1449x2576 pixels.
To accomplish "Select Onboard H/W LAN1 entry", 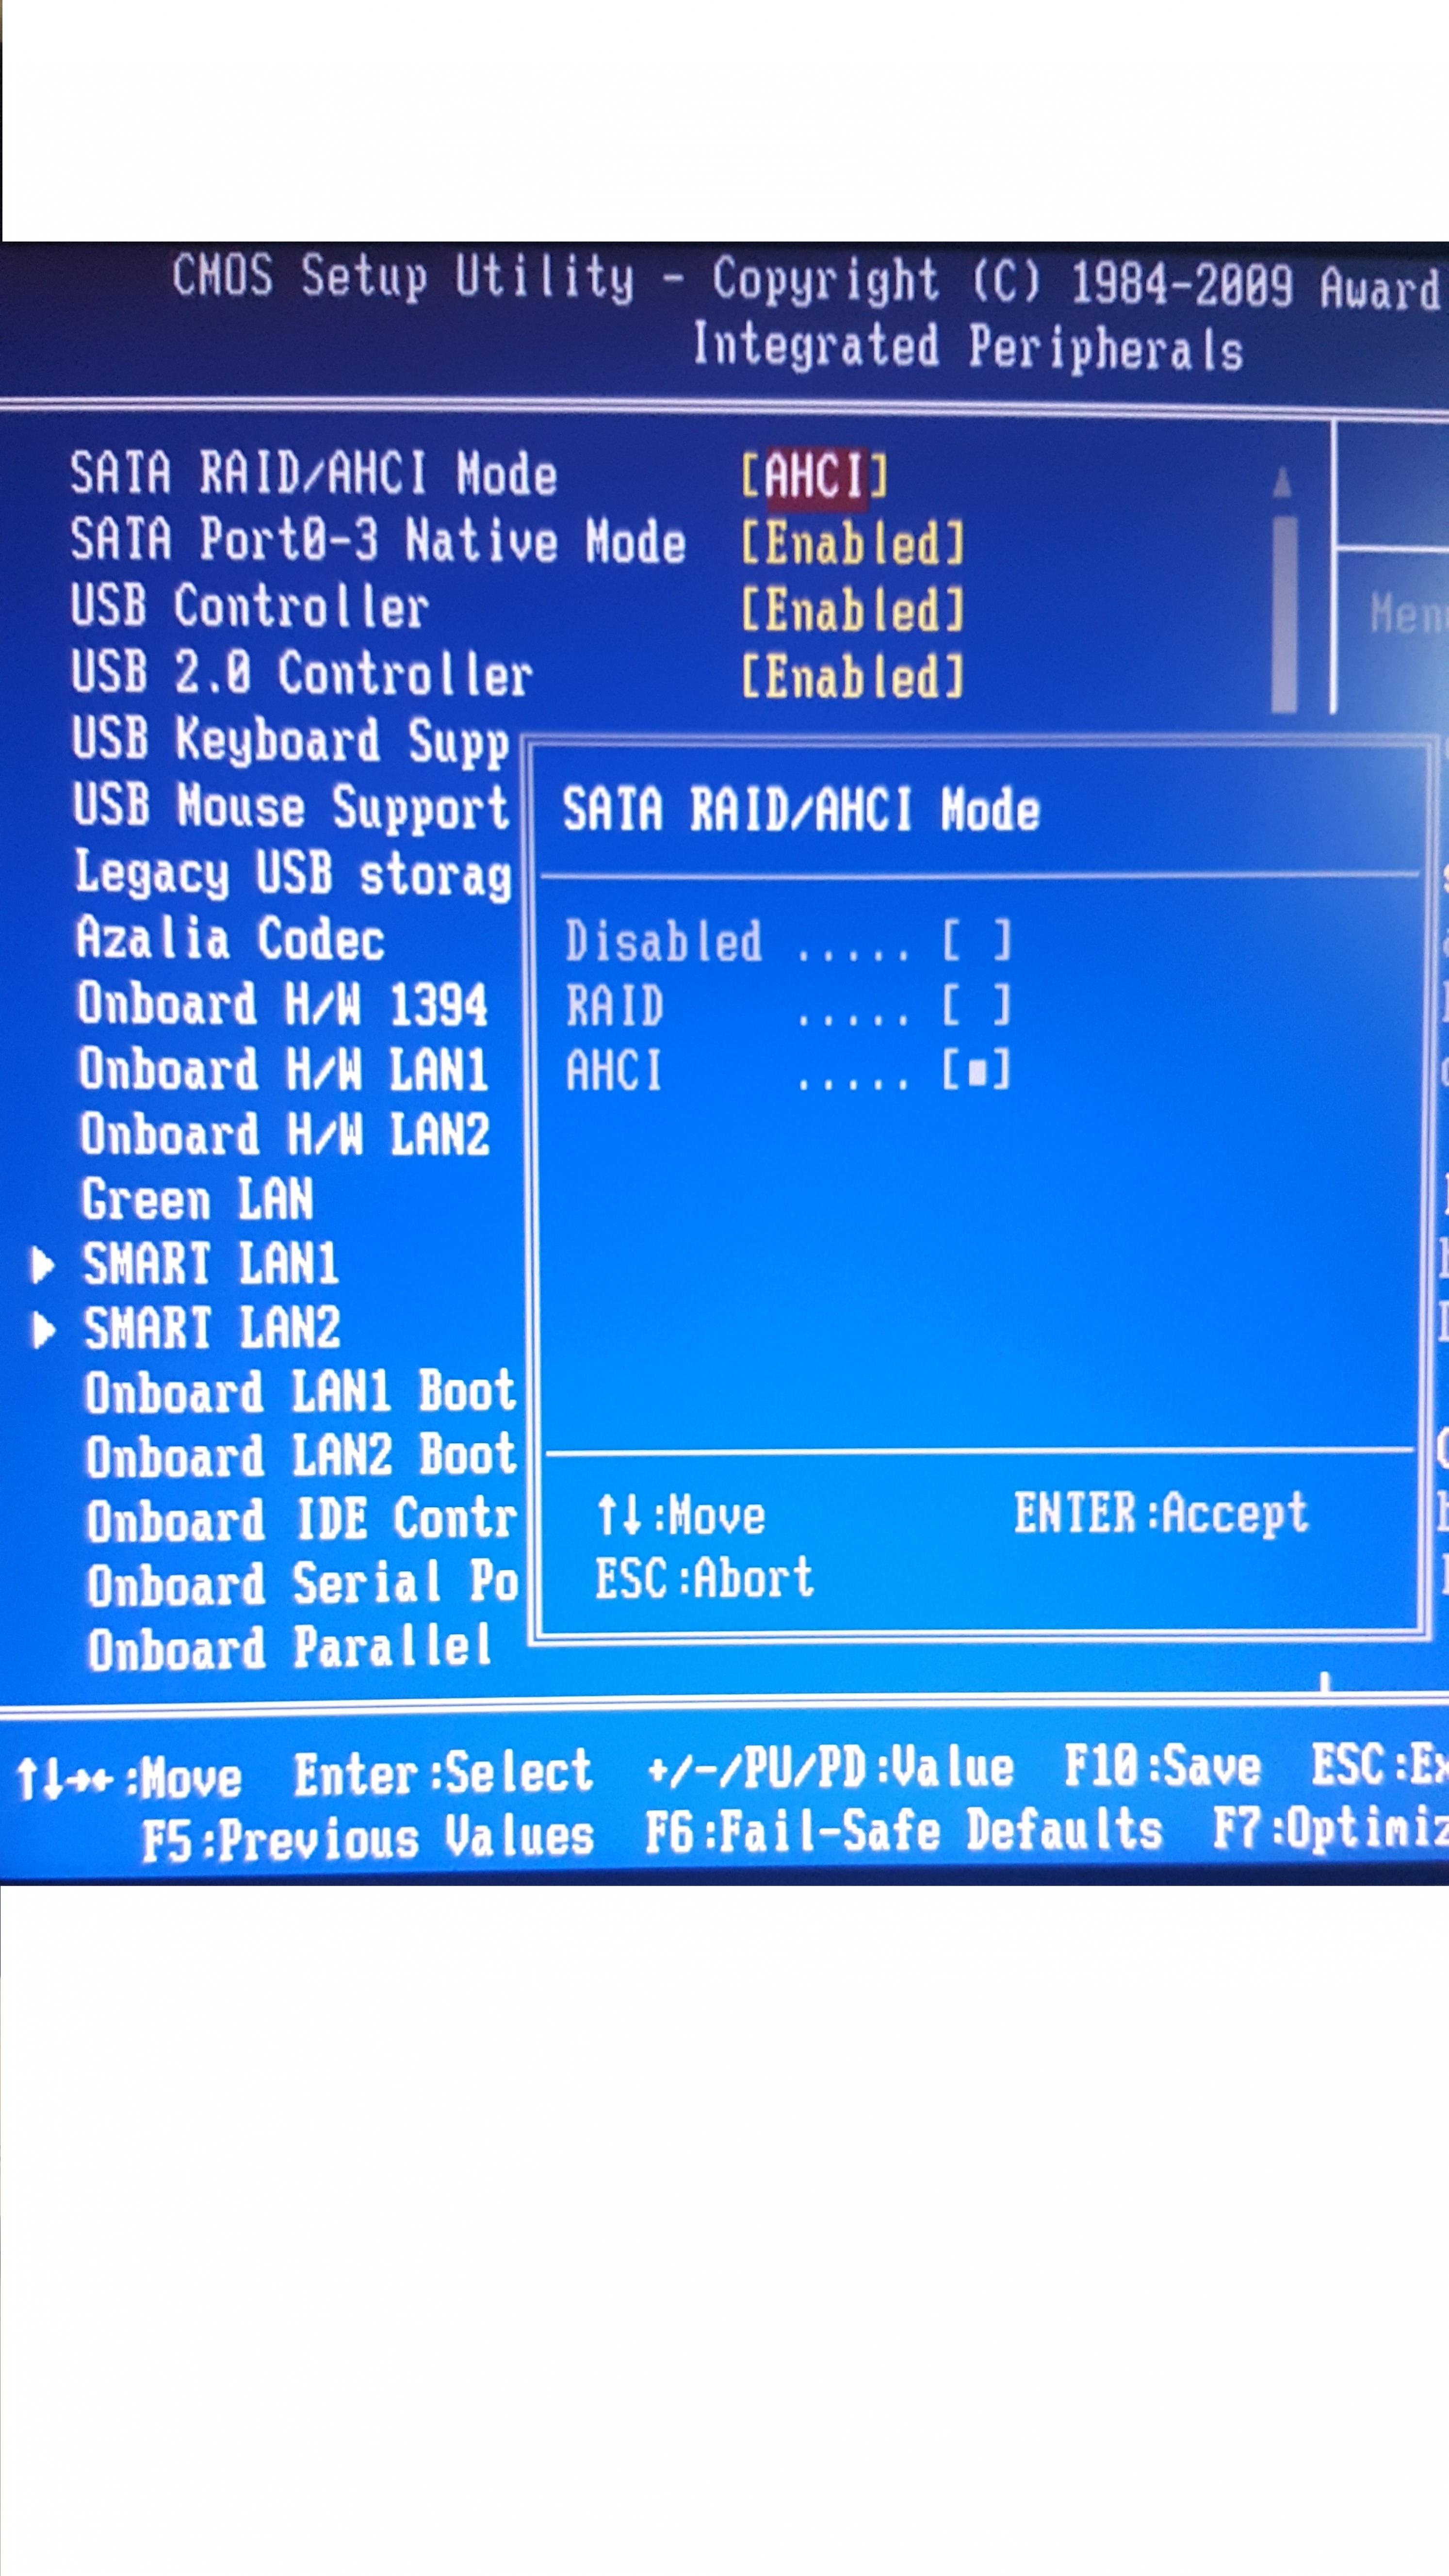I will (283, 1070).
